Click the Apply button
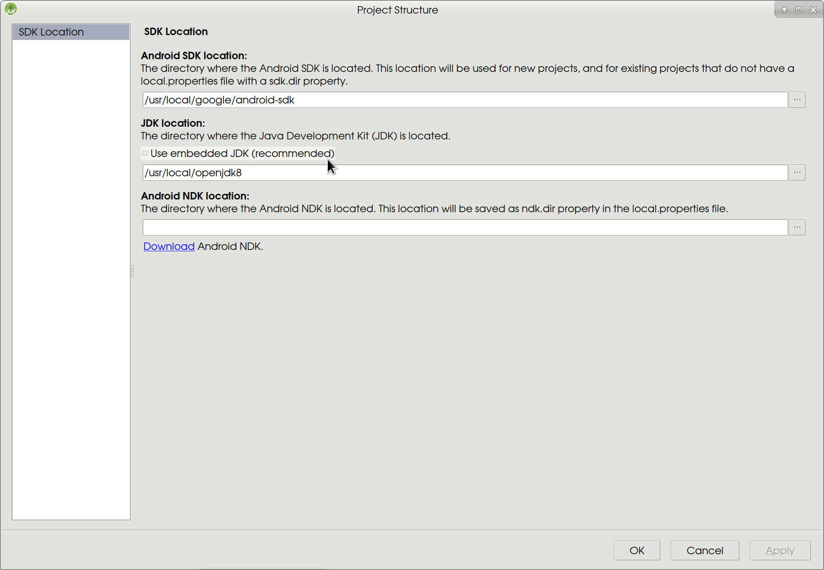824x570 pixels. 780,550
